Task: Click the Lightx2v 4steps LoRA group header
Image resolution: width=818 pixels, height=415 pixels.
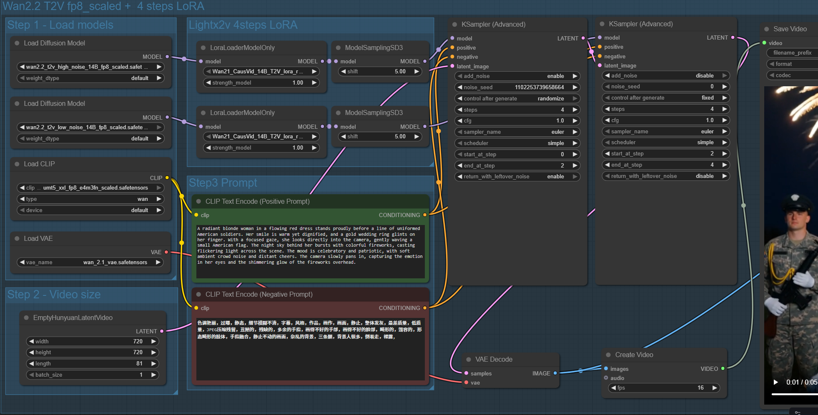Action: [x=243, y=25]
